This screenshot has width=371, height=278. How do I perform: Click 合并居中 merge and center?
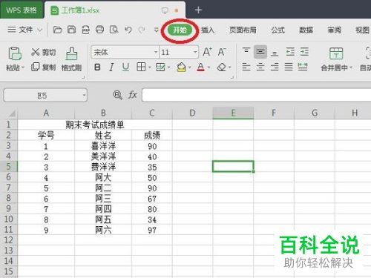pyautogui.click(x=336, y=59)
